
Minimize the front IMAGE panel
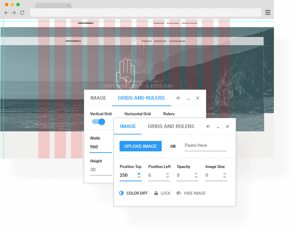(x=218, y=127)
